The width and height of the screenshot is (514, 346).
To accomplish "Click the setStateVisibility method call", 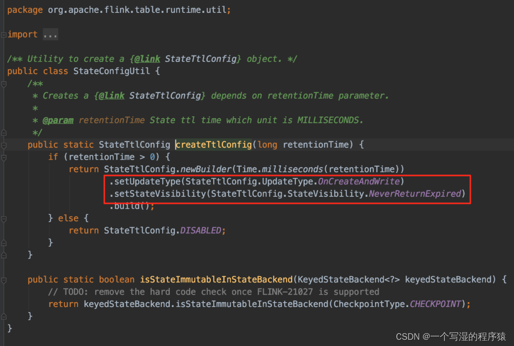I will click(160, 193).
